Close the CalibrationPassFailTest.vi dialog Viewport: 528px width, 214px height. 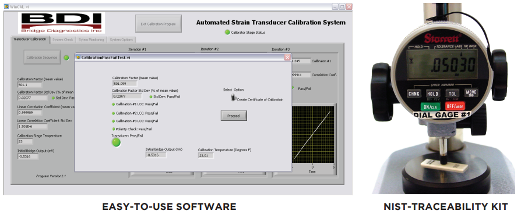(x=287, y=58)
